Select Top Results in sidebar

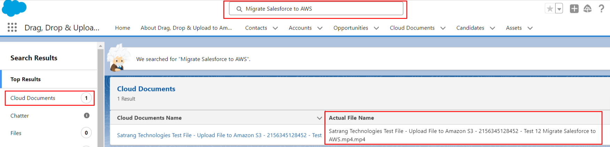tap(49, 79)
